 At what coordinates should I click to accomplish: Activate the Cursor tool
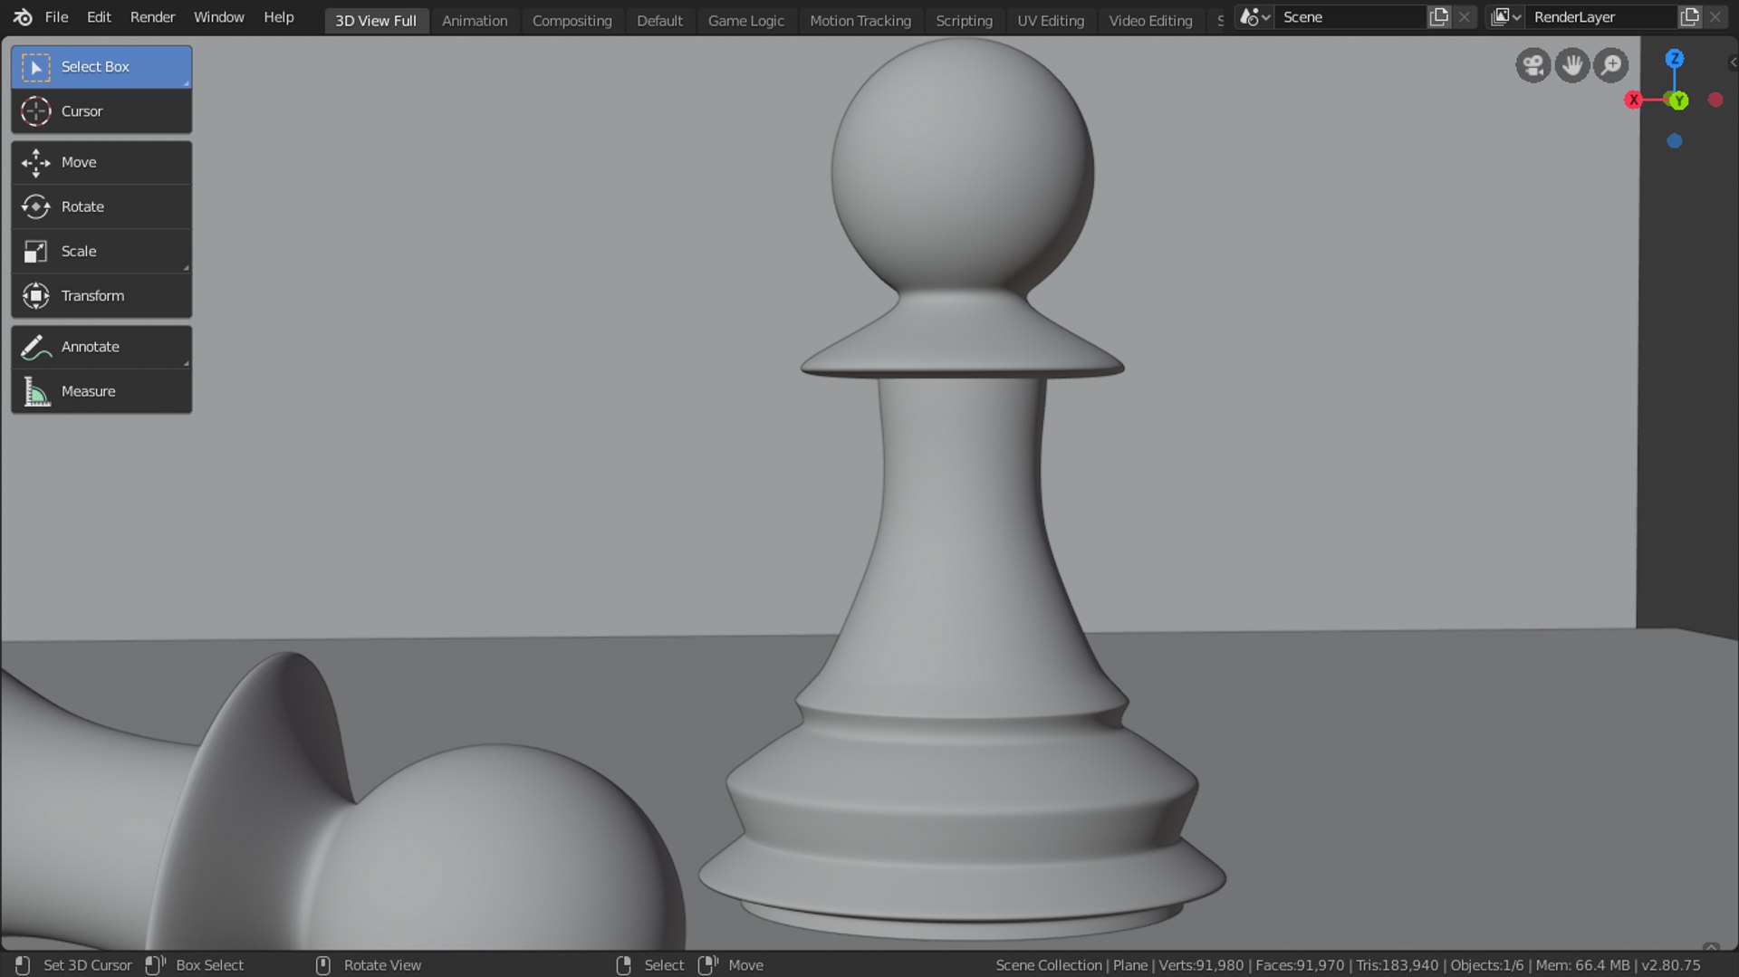[x=101, y=111]
